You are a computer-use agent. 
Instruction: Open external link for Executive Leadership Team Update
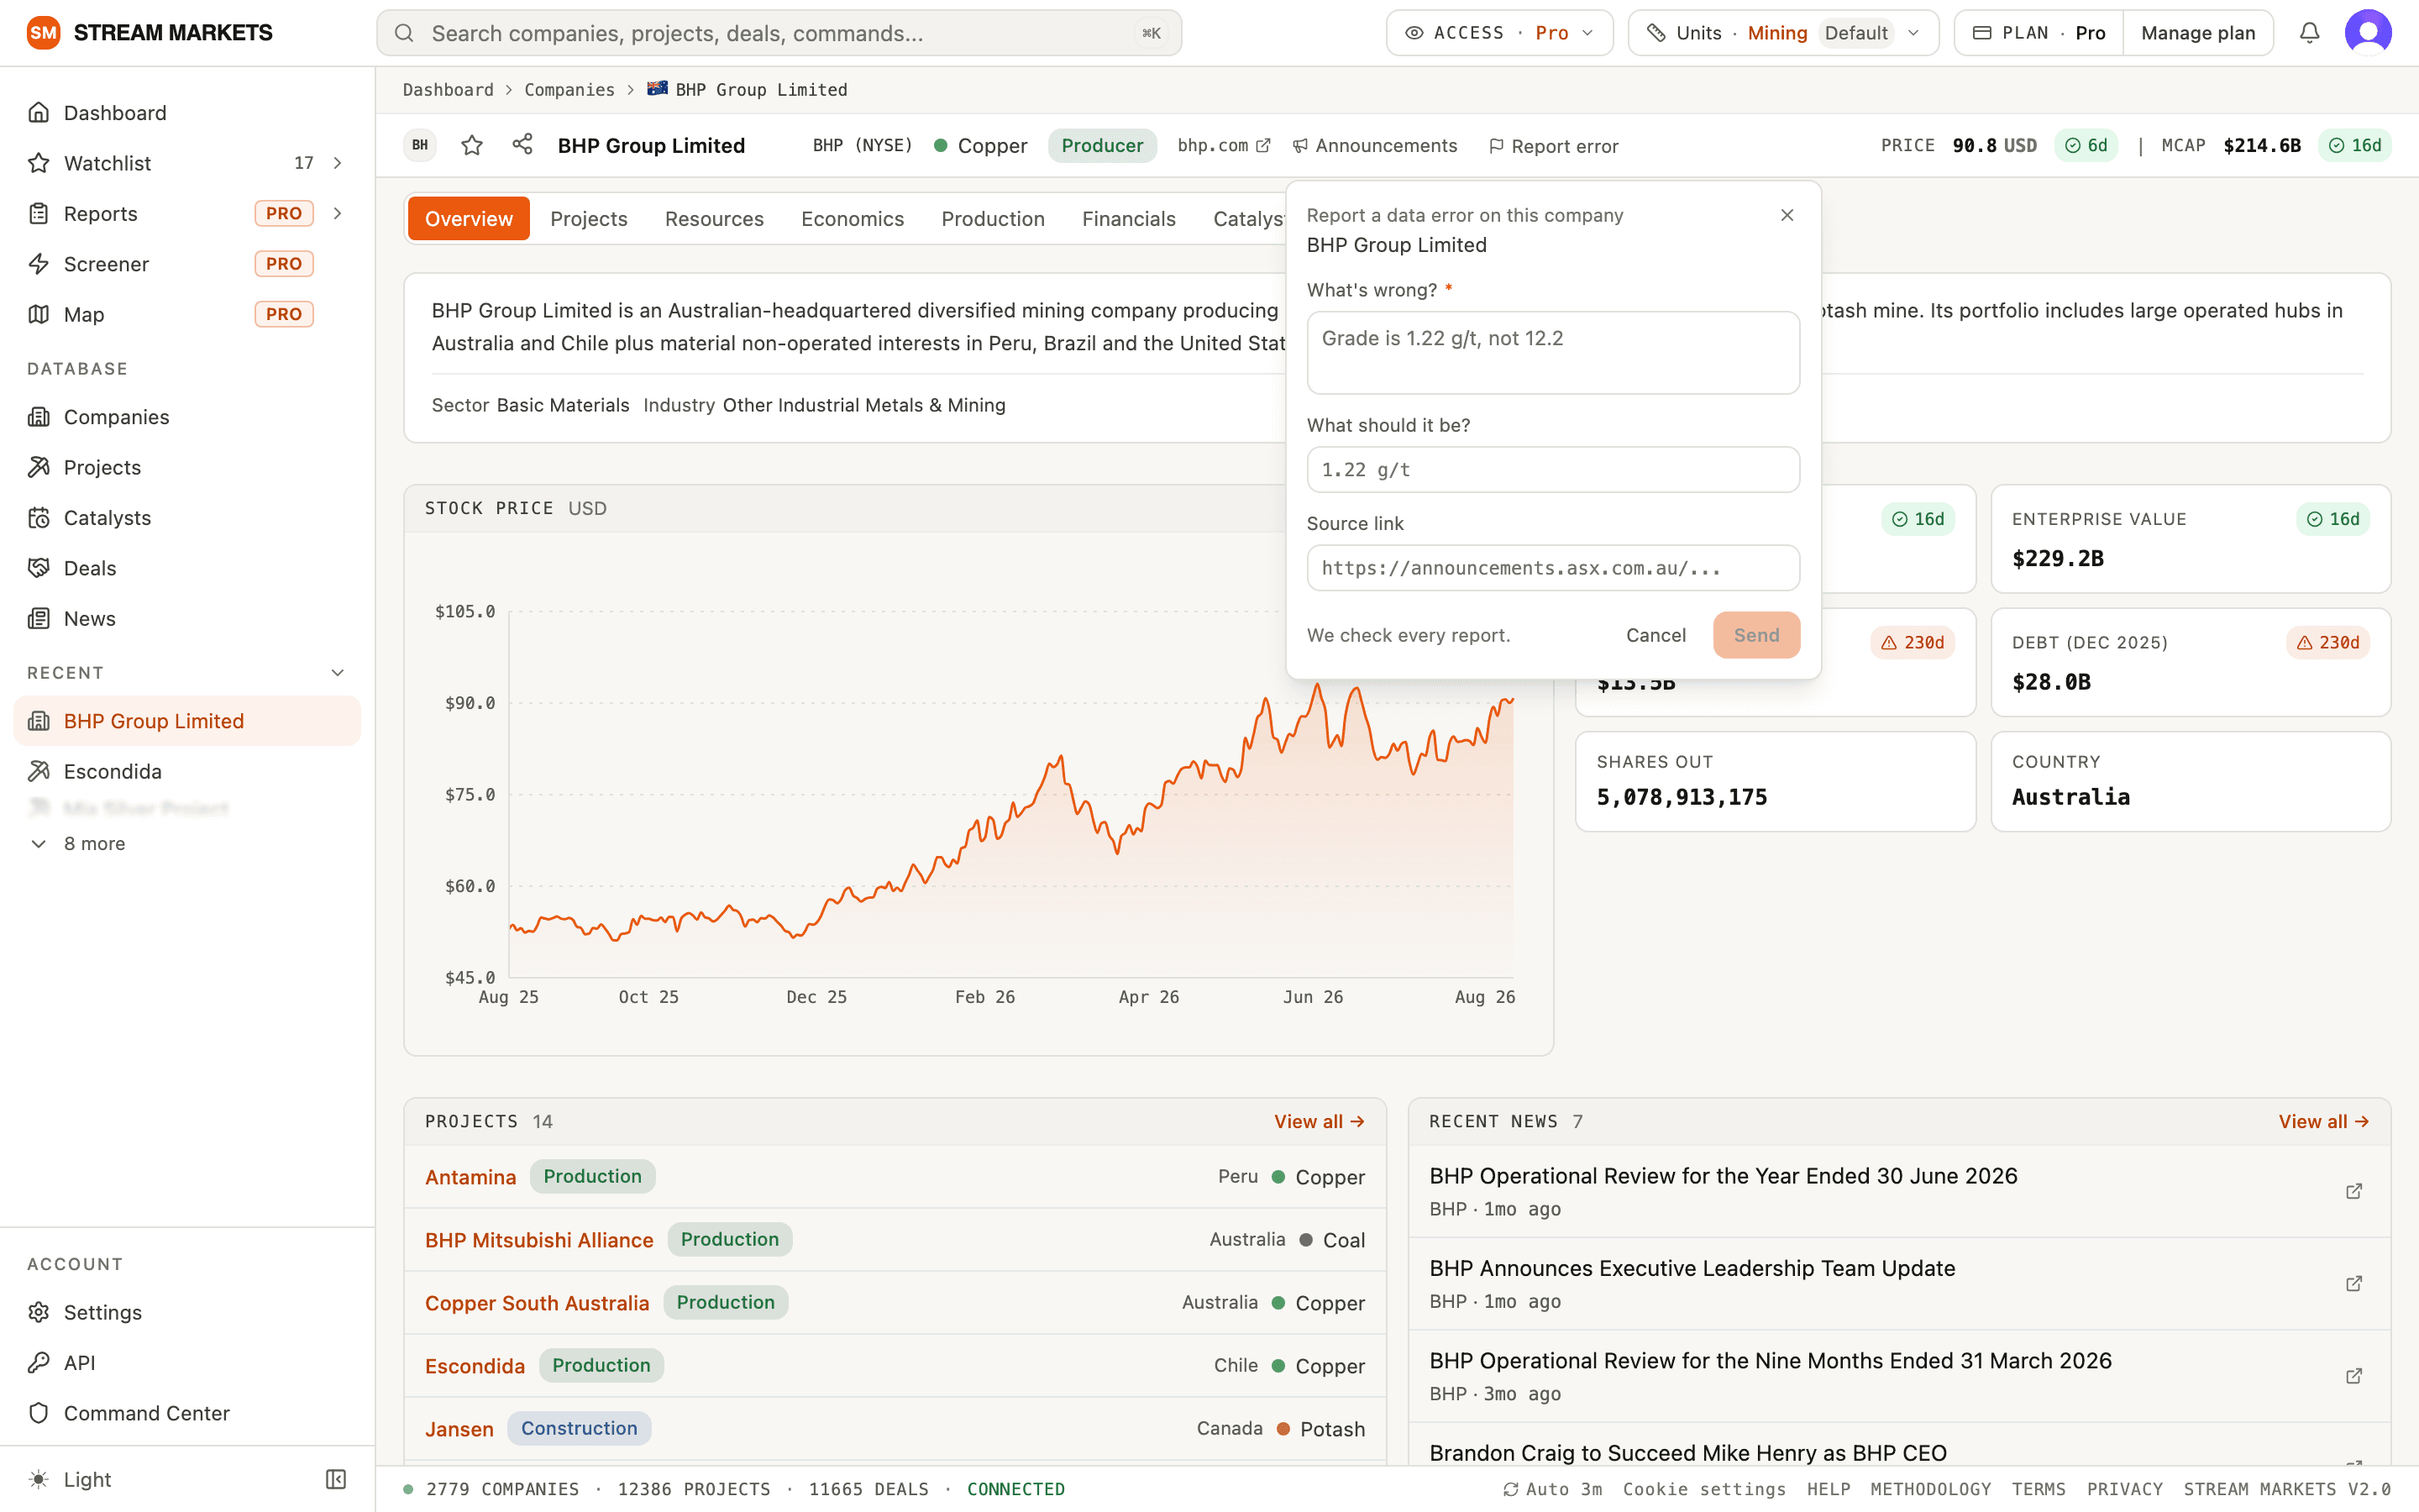(x=2354, y=1283)
